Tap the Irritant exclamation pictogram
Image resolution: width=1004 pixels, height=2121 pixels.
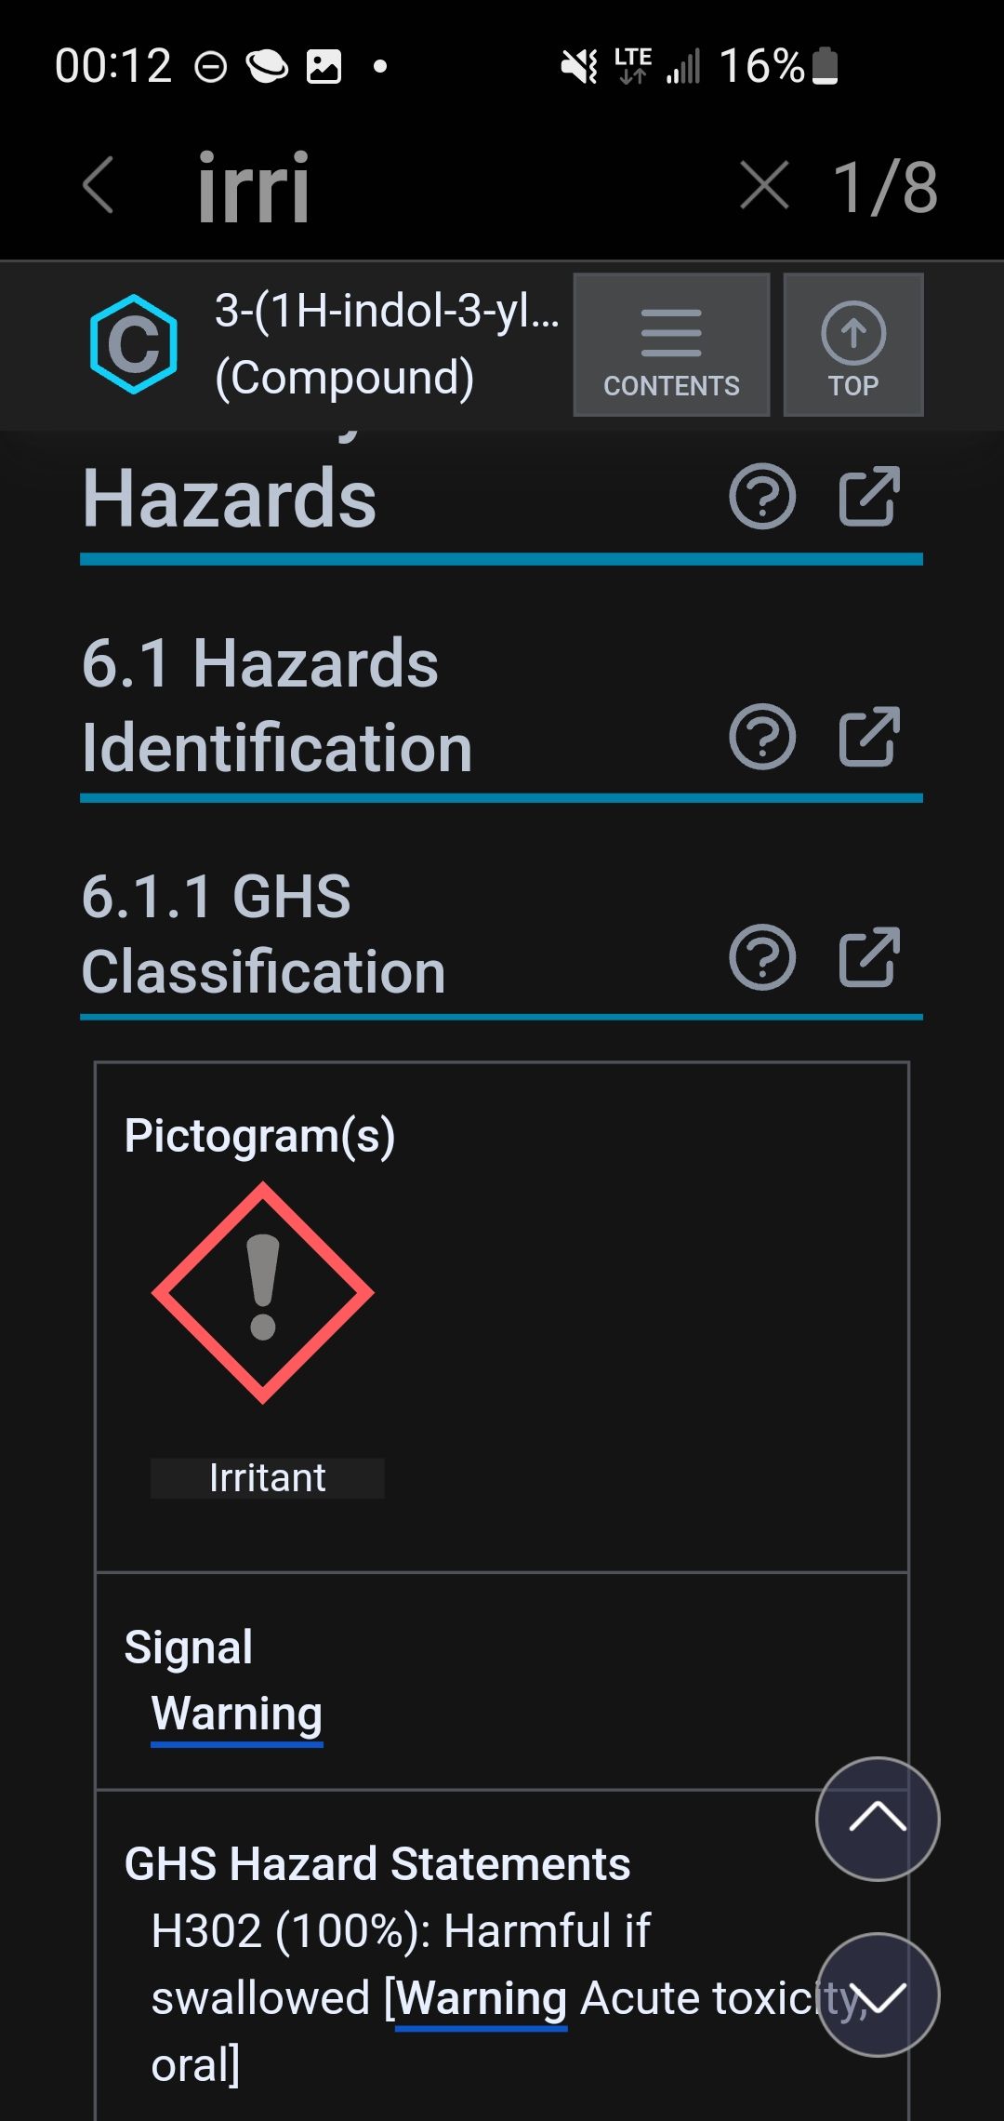pos(263,1292)
